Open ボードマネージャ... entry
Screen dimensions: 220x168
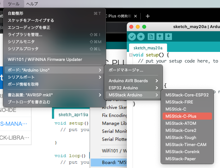point(133,70)
